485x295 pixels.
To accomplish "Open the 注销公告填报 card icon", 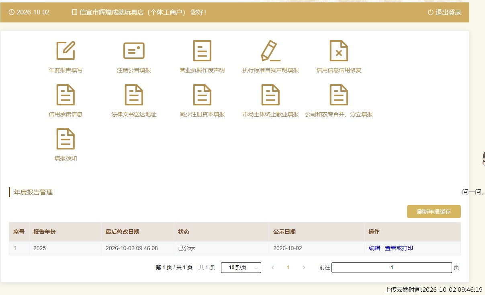I will tap(134, 51).
